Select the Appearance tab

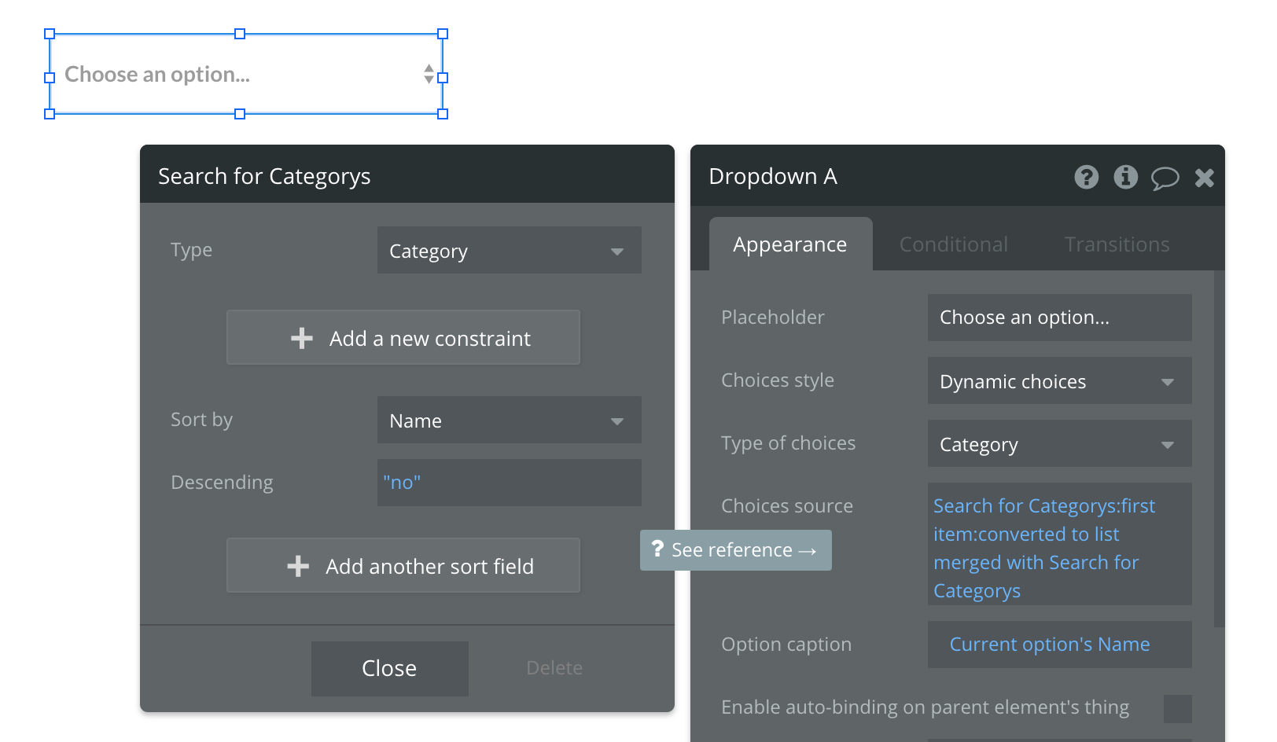click(x=789, y=244)
